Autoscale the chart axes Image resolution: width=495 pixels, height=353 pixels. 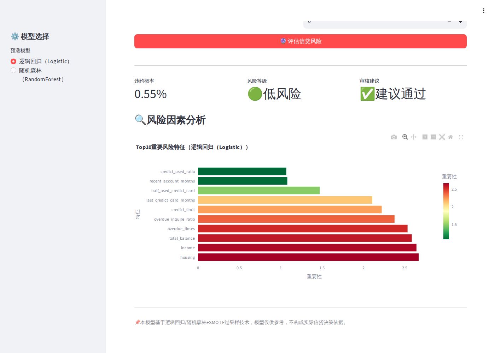pos(442,137)
